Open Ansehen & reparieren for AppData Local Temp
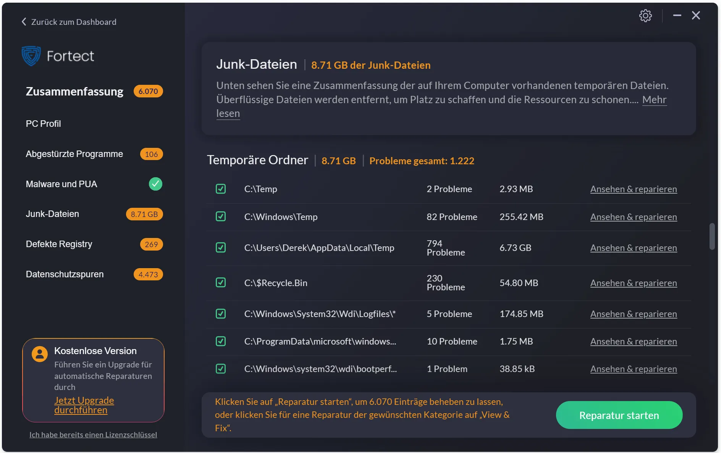The width and height of the screenshot is (721, 453). (633, 248)
